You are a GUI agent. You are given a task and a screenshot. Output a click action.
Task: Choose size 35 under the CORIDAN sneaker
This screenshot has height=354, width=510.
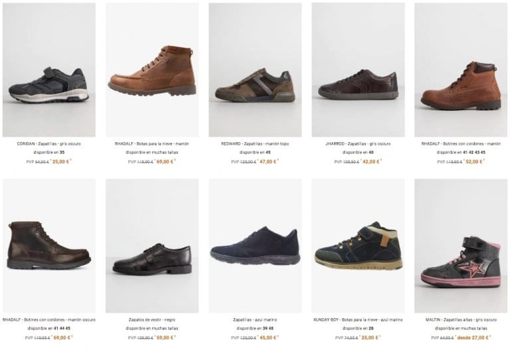pyautogui.click(x=62, y=152)
